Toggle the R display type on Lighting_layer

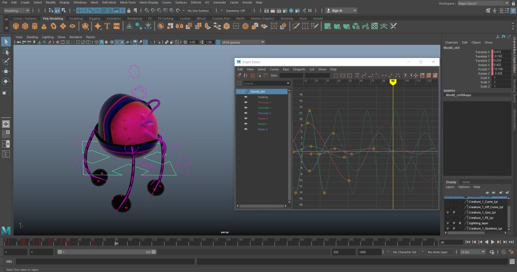(460, 223)
